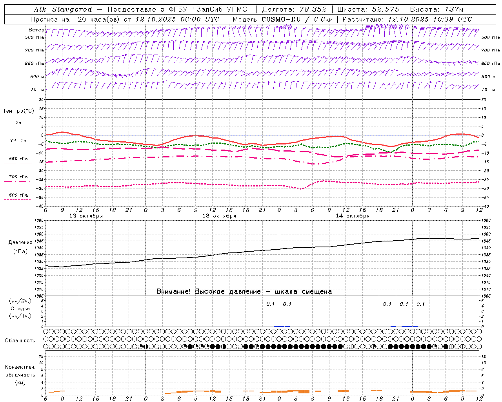Click the '(мм/3ч.)' precipitation unit label
This screenshot has height=402, width=502.
pos(20,301)
